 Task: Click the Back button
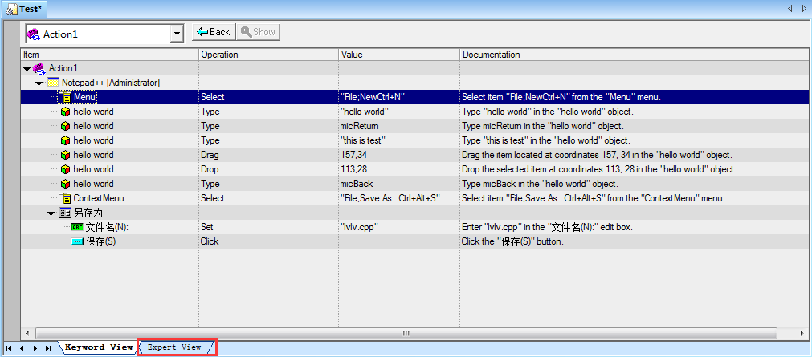coord(214,32)
